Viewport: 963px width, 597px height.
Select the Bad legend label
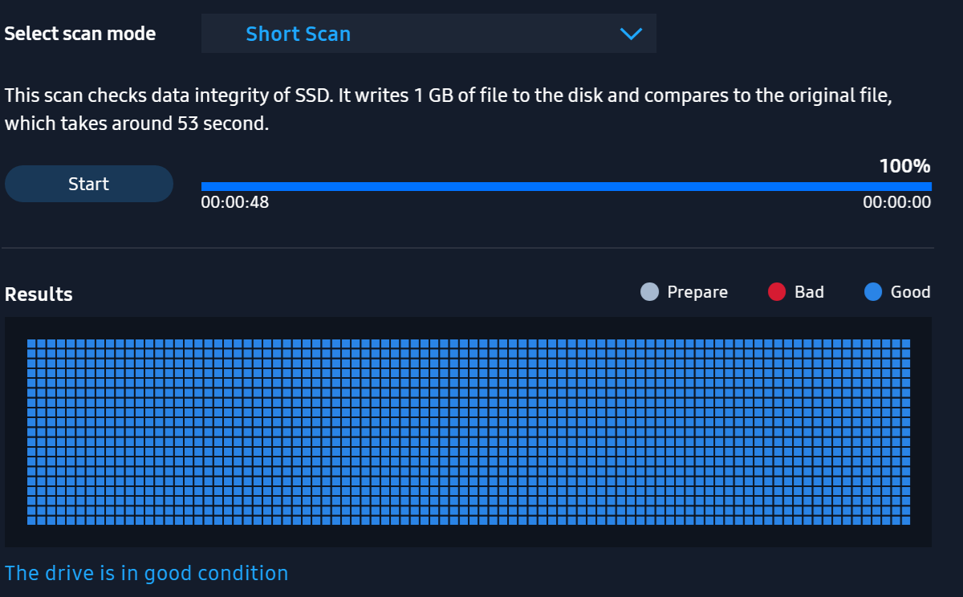[809, 292]
